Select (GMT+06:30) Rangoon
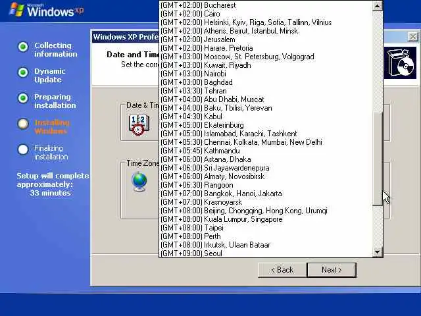The width and height of the screenshot is (421, 316). [266, 185]
